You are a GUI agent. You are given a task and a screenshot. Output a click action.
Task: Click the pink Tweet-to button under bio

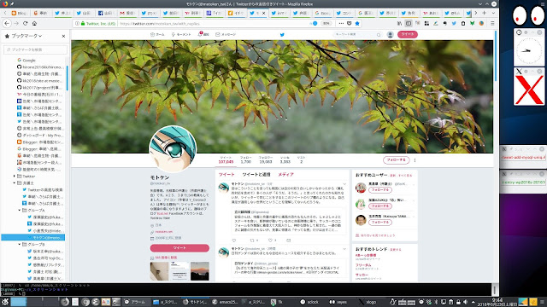click(x=179, y=248)
